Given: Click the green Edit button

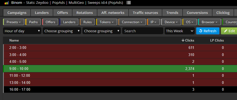Looking at the screenshot, I should pyautogui.click(x=229, y=31).
